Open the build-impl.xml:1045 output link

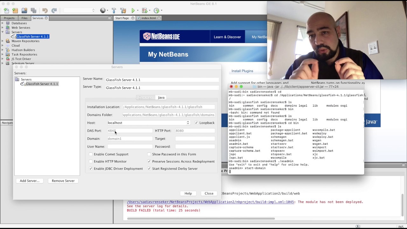coord(210,202)
